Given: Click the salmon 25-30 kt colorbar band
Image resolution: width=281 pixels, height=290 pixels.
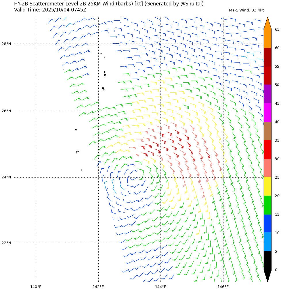Looking at the screenshot, I should click(x=267, y=168).
